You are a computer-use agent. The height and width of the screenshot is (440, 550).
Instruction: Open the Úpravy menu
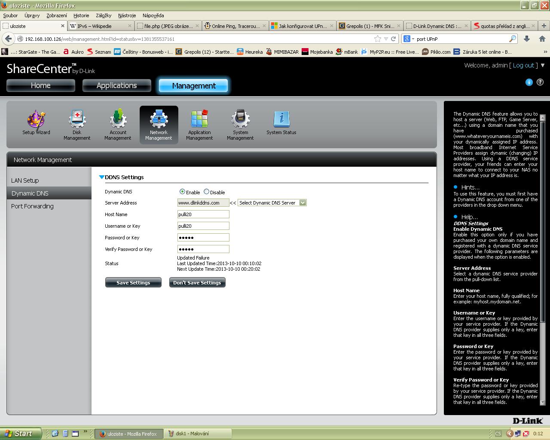(32, 15)
